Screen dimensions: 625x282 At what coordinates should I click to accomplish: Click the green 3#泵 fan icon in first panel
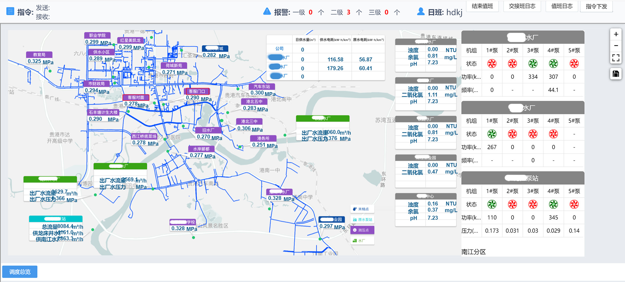[x=533, y=63]
